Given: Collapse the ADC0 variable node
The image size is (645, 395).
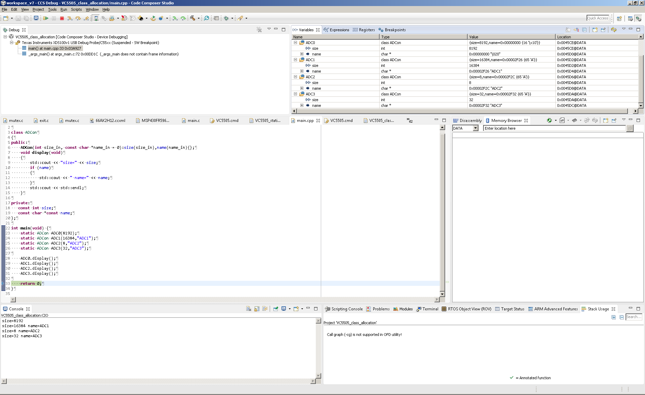Looking at the screenshot, I should 295,43.
